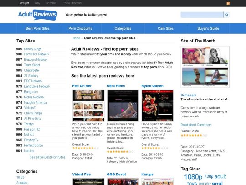246x185 pixels.
Task: Open the Nubiles link
Action: [29, 151]
